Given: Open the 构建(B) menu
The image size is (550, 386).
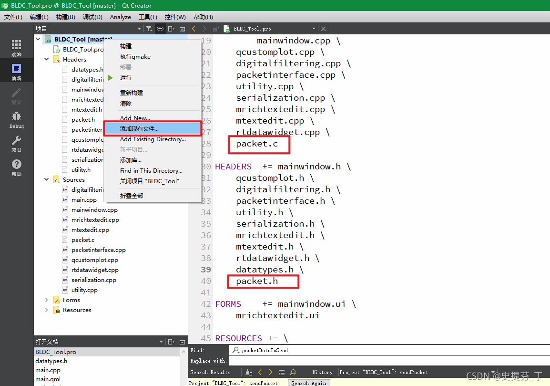Looking at the screenshot, I should point(66,17).
